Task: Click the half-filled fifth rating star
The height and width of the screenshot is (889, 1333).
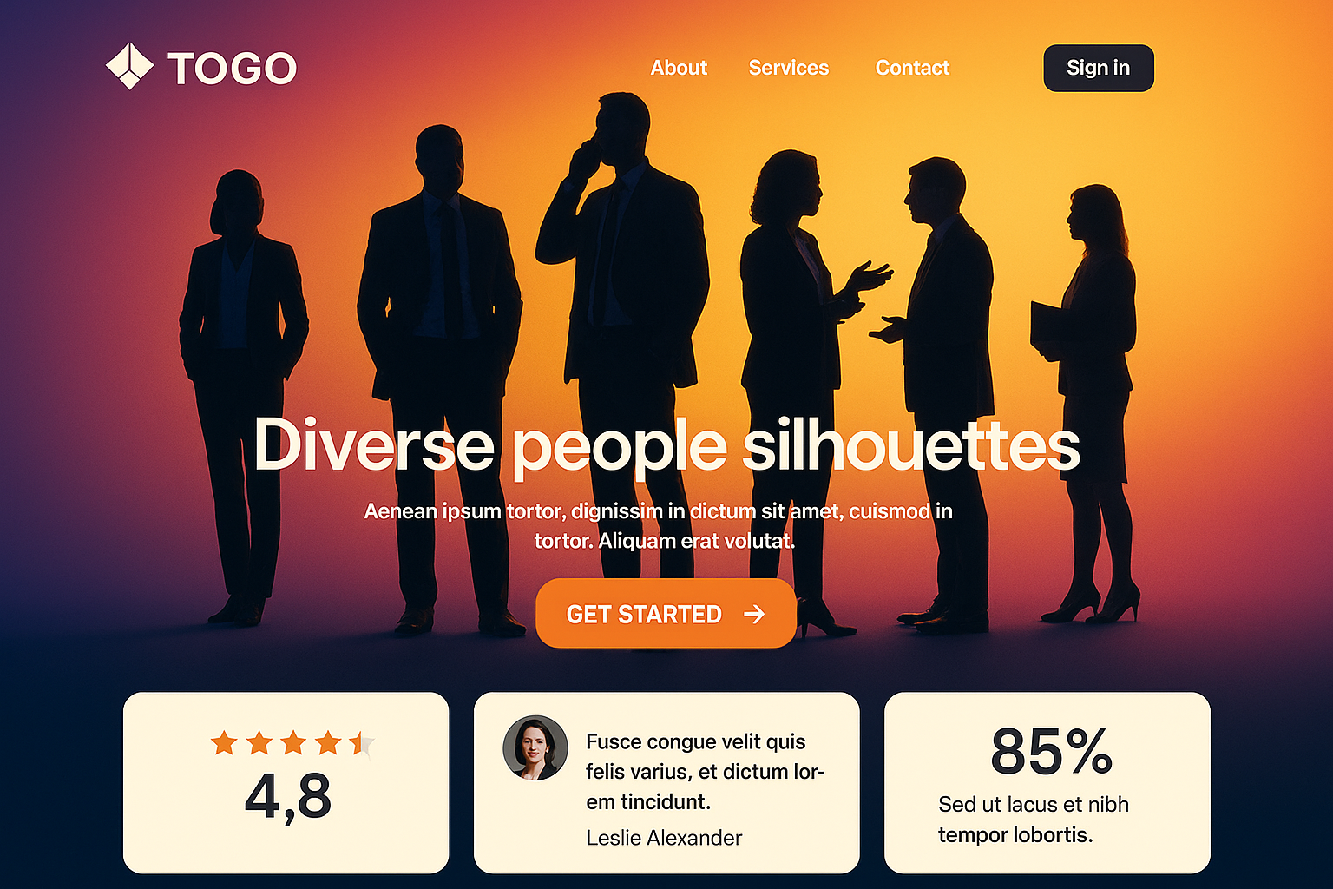Action: tap(362, 743)
